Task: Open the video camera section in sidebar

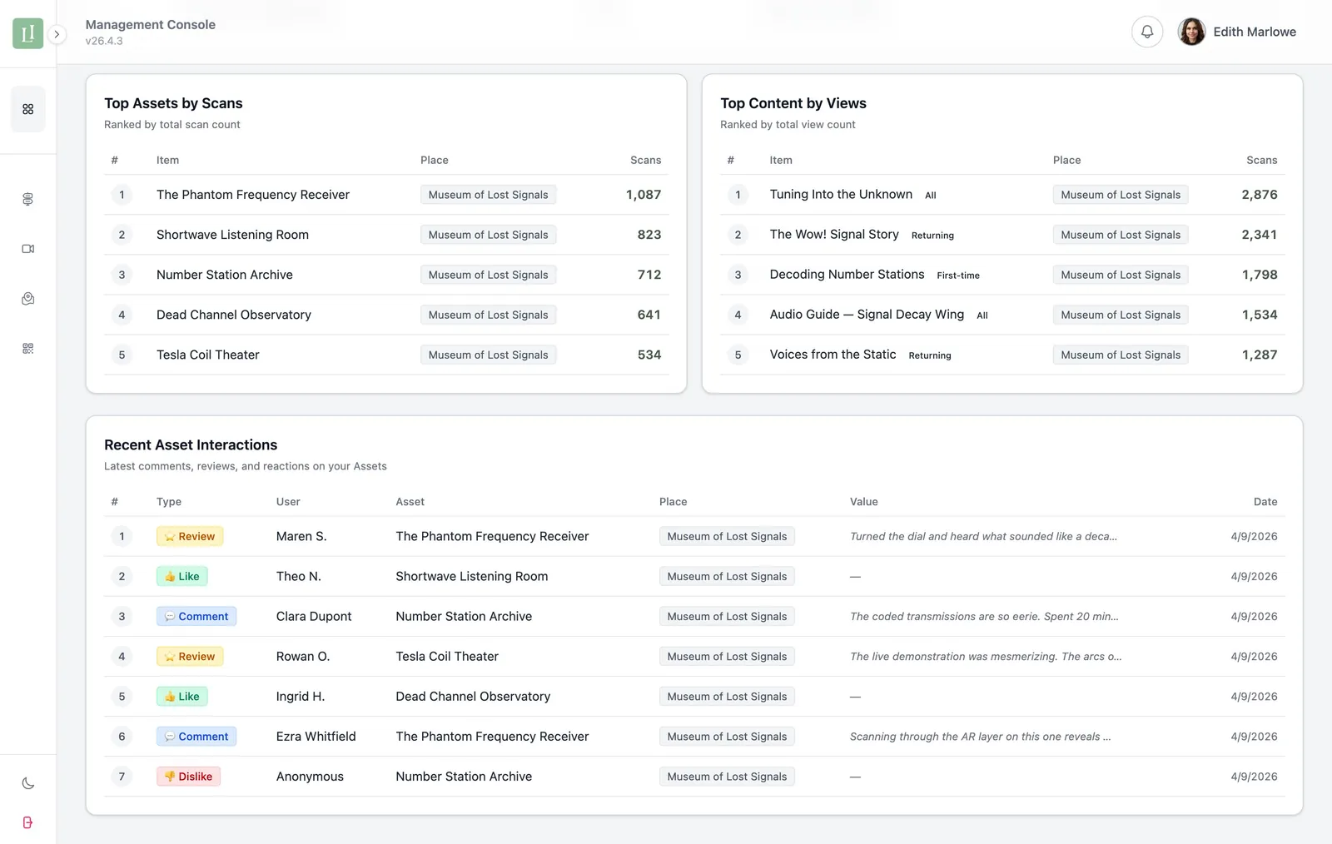Action: 27,249
